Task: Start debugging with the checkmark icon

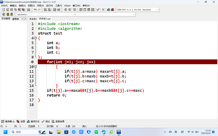Action: click(x=98, y=9)
